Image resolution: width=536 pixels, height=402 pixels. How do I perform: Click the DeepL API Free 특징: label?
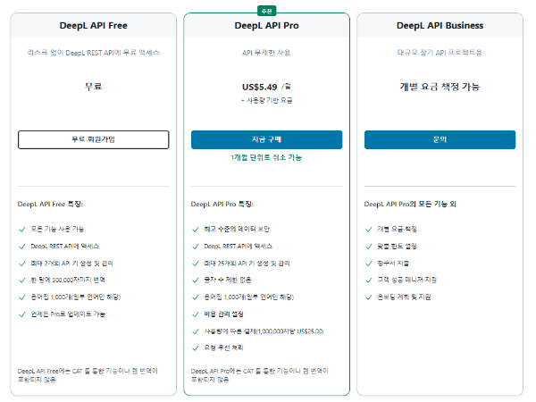pos(50,204)
